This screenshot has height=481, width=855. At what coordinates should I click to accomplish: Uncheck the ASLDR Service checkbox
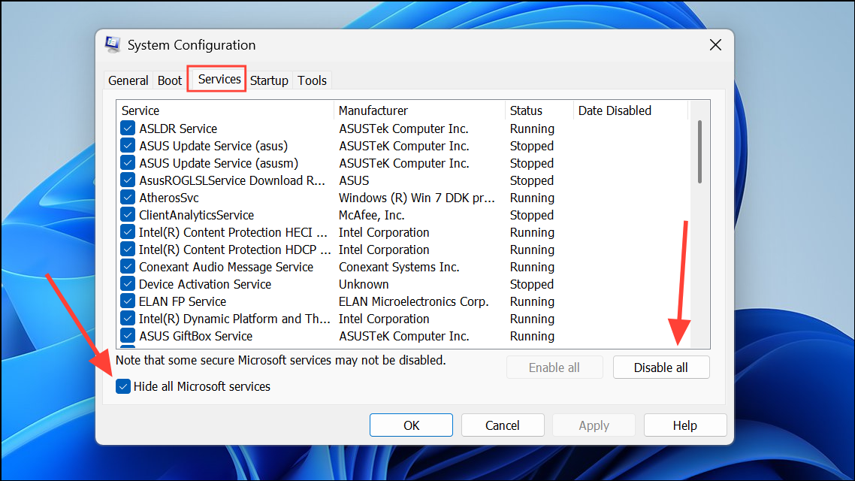pos(127,129)
